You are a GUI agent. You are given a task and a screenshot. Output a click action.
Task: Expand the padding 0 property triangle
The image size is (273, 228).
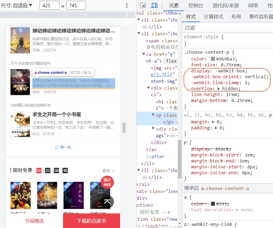point(216,128)
